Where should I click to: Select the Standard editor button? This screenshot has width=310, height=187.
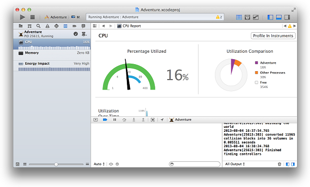(239, 17)
